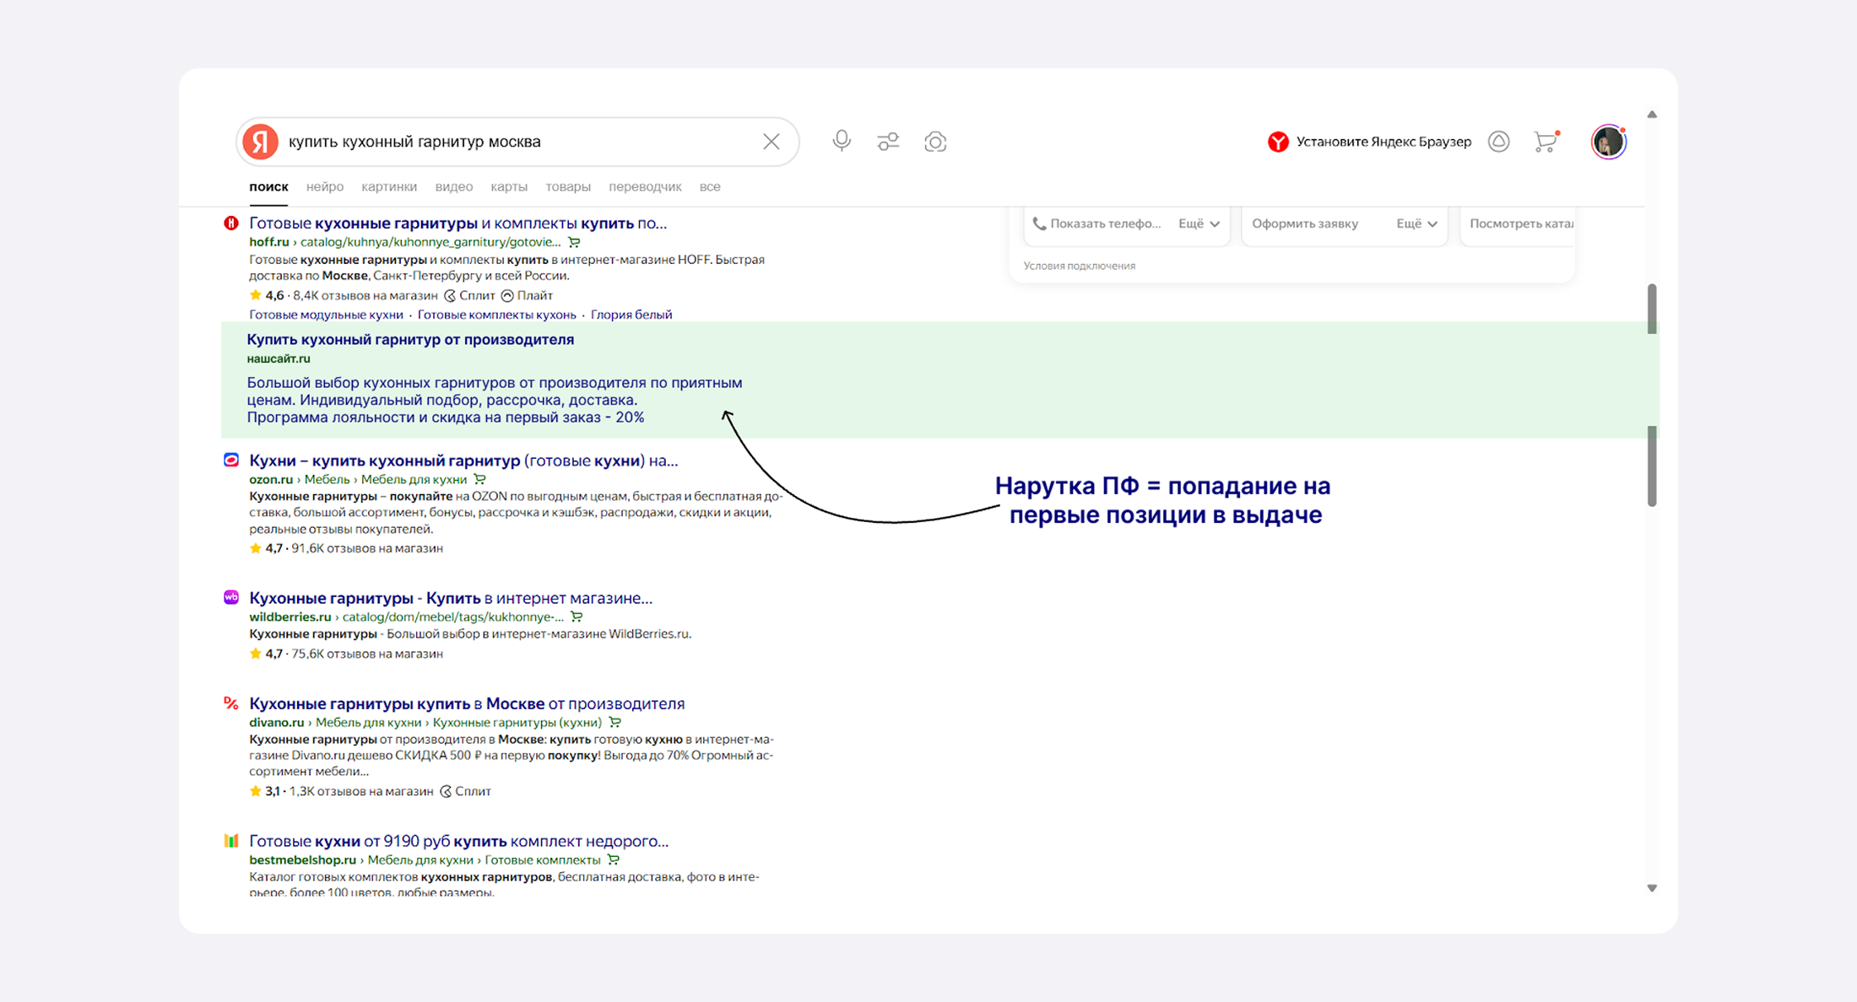Click the phone icon in Показать телефон
The height and width of the screenshot is (1002, 1857).
[1039, 224]
